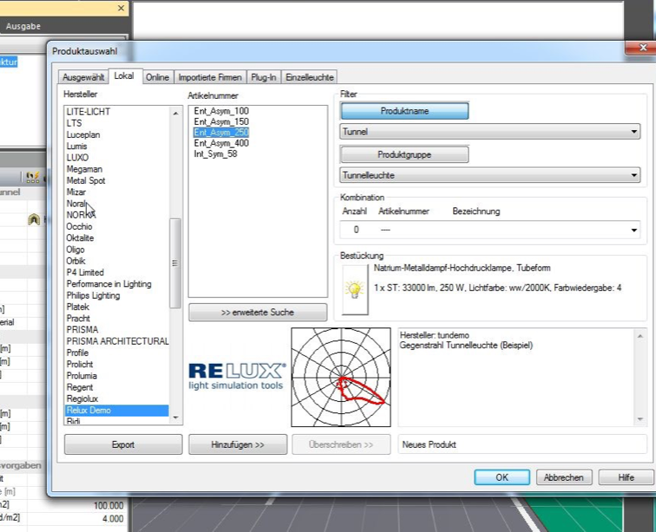The image size is (656, 532).
Task: Select manufacturer Prolumia
Action: point(82,376)
